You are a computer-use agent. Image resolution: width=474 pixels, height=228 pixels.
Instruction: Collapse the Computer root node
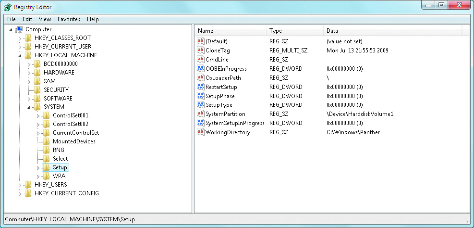point(11,30)
